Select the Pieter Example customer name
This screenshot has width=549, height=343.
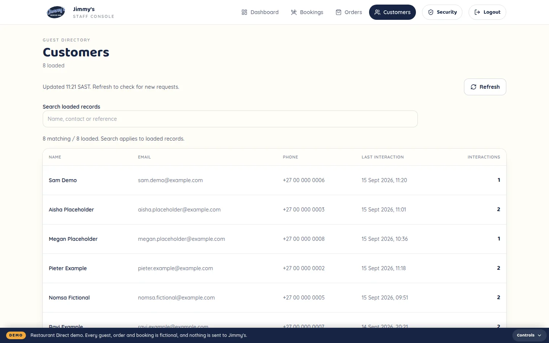point(68,268)
